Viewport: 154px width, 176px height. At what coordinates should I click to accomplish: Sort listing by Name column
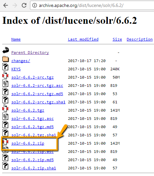[16, 39]
